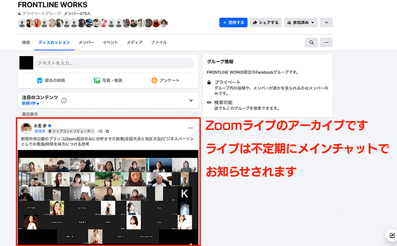The height and width of the screenshot is (246, 397).
Task: Expand the 注目のコンテンツ section chevron
Action: [191, 101]
